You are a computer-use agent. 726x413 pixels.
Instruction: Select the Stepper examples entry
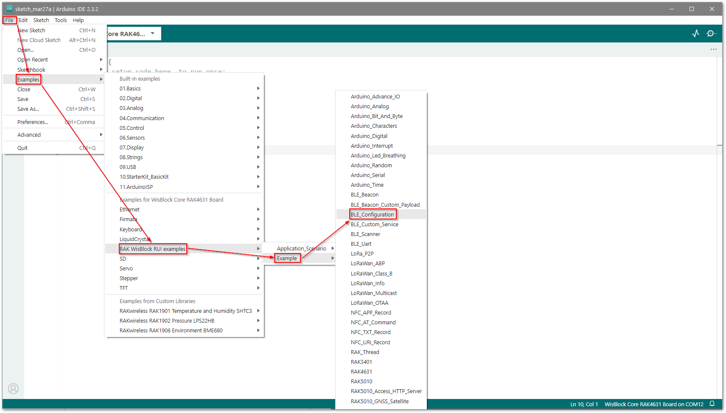pos(185,278)
